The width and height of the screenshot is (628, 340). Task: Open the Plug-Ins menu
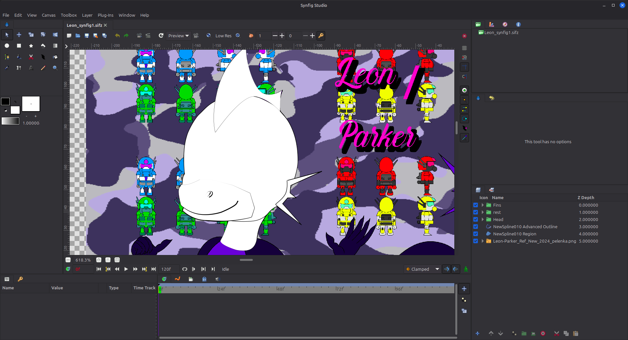(105, 15)
